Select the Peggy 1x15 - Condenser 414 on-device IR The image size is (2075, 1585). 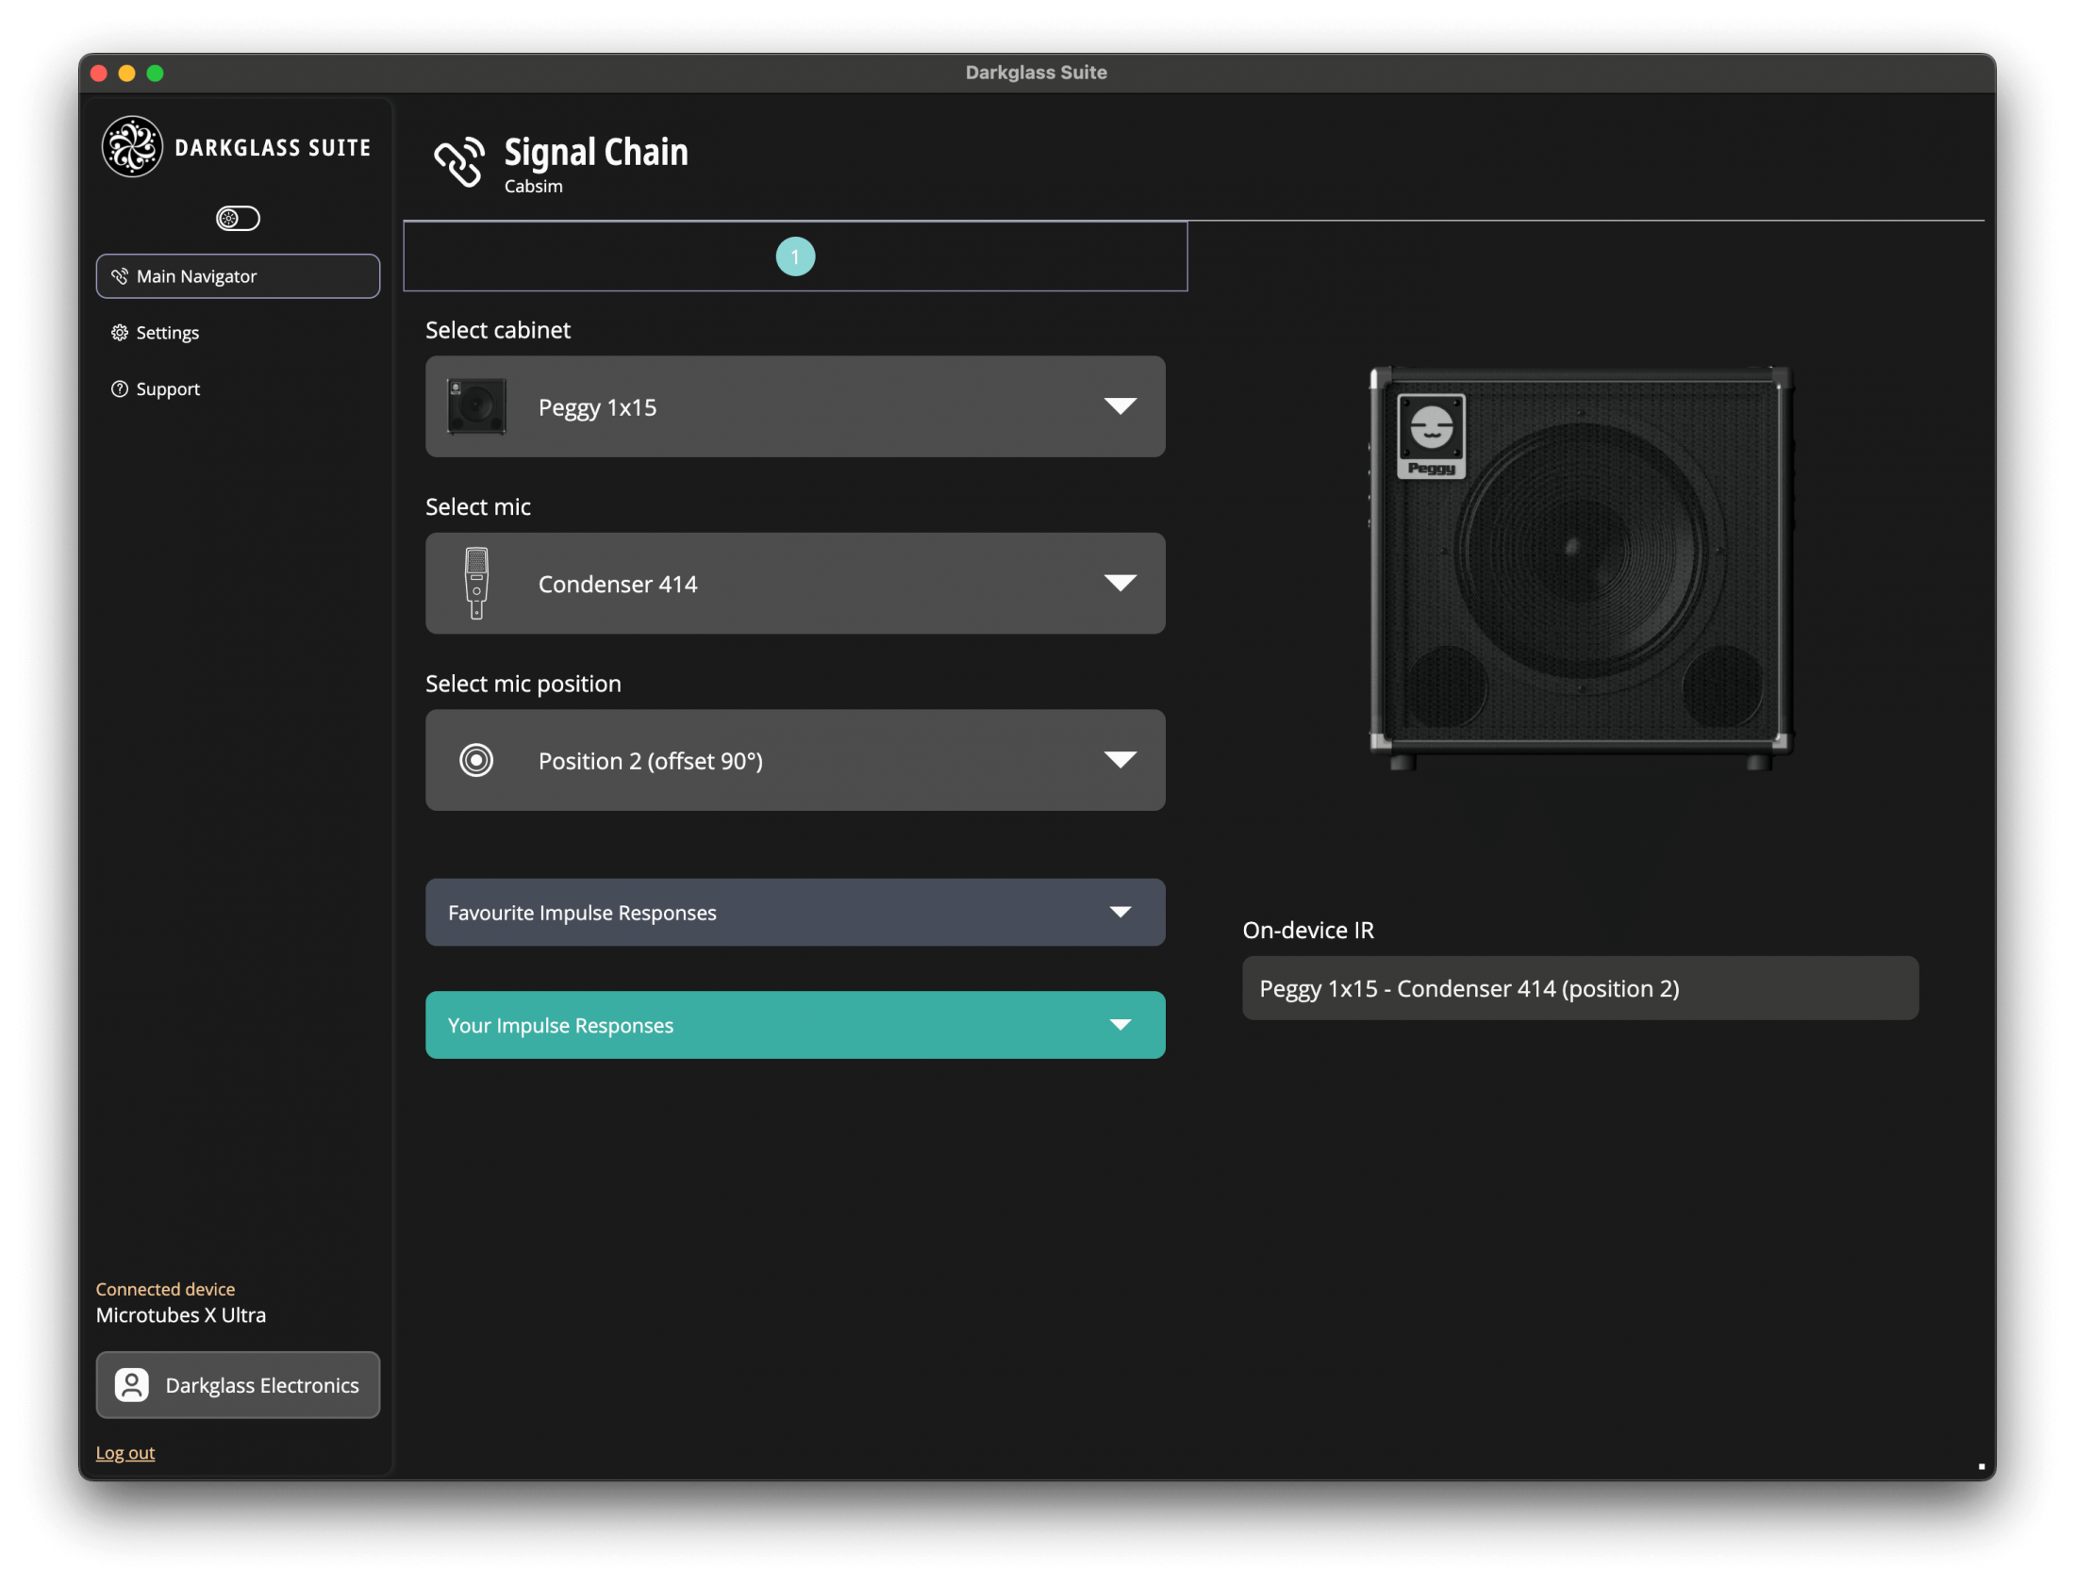pyautogui.click(x=1580, y=988)
